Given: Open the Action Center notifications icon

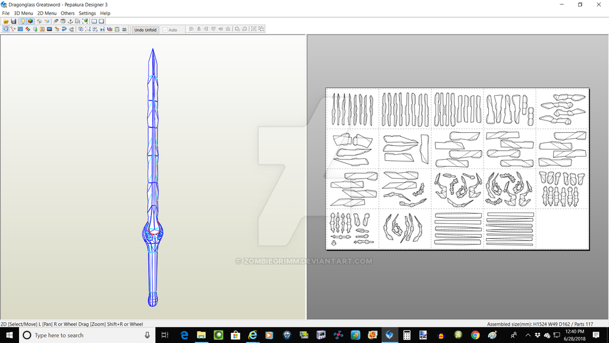Looking at the screenshot, I should coord(596,335).
